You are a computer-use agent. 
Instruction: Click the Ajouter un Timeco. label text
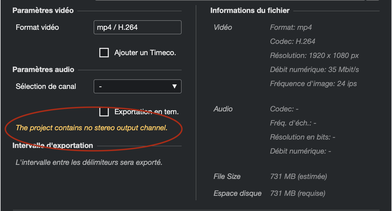(x=145, y=53)
